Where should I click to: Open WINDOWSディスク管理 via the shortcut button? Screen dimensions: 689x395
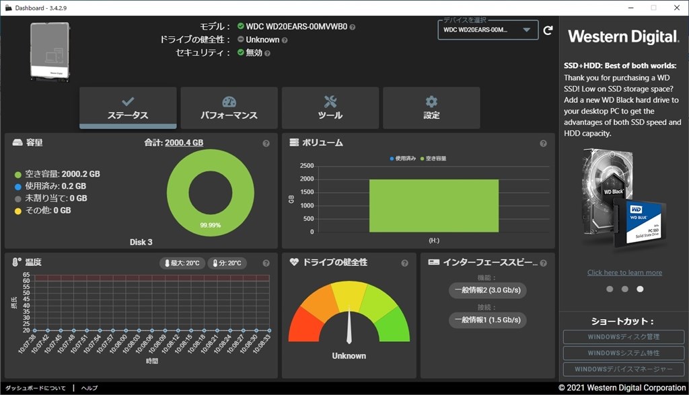[x=624, y=337]
